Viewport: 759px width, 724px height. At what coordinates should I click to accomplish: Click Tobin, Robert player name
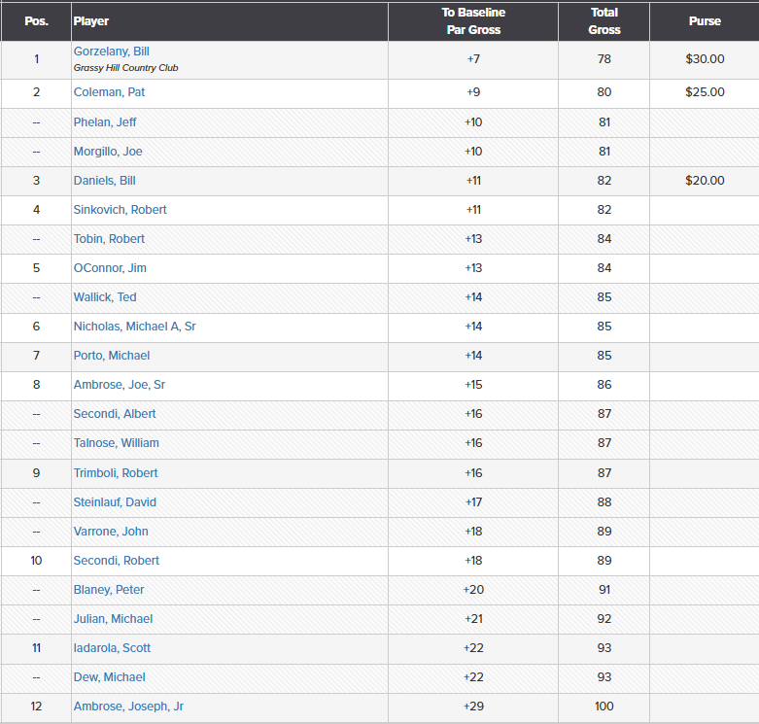coord(109,239)
